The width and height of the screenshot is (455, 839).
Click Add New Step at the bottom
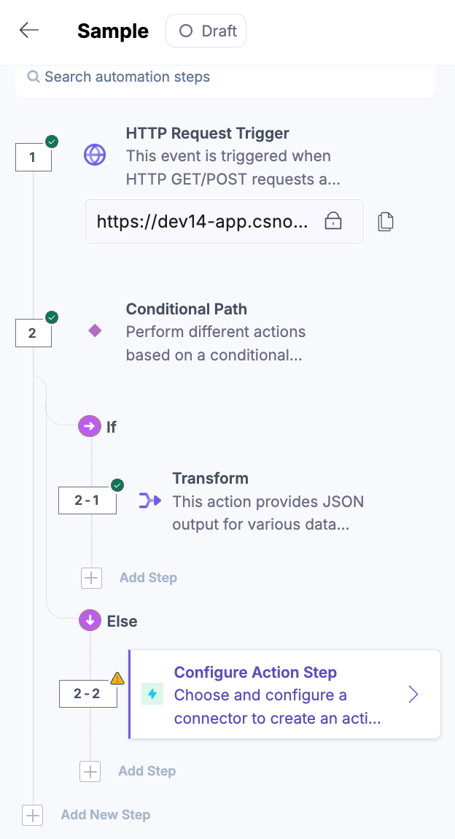click(33, 815)
